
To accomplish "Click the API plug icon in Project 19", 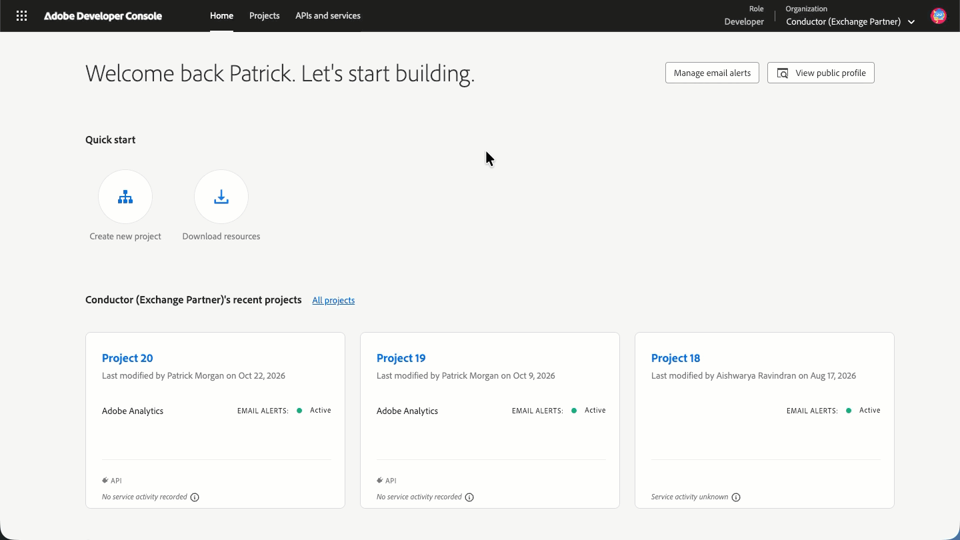I will tap(380, 481).
